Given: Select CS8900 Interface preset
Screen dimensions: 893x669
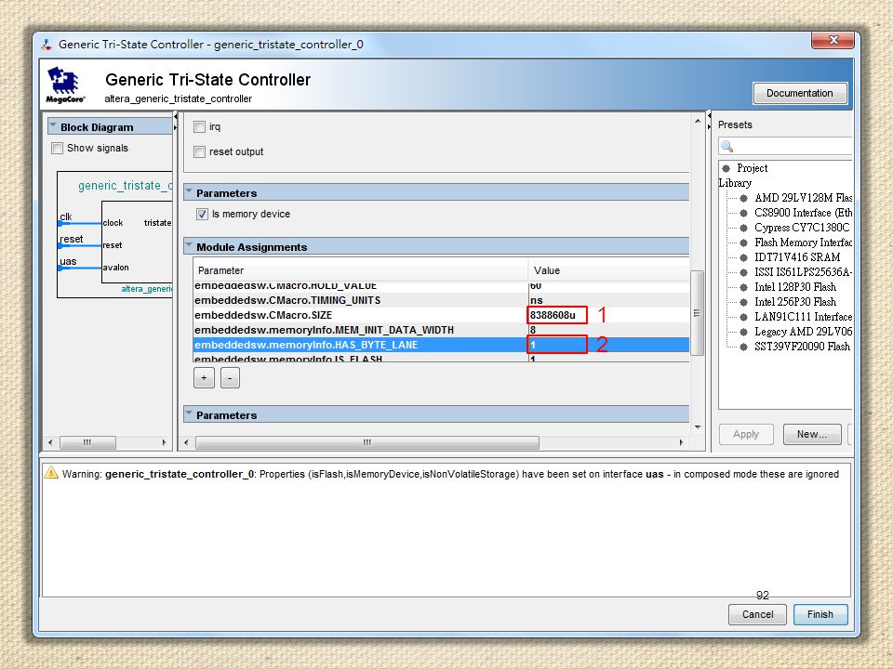Looking at the screenshot, I should [803, 213].
